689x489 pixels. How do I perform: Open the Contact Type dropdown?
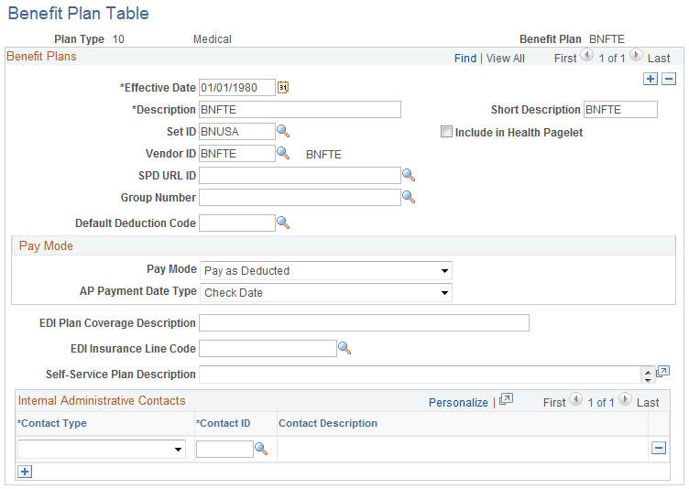[102, 449]
